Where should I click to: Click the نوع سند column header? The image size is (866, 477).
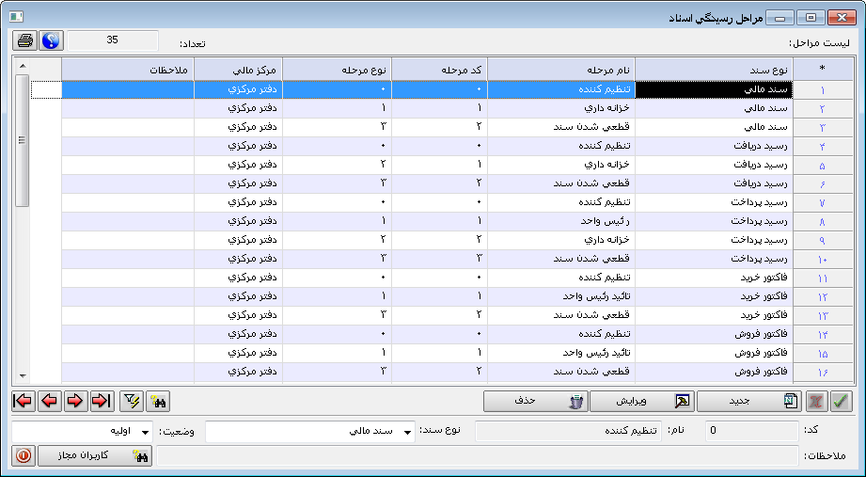714,70
